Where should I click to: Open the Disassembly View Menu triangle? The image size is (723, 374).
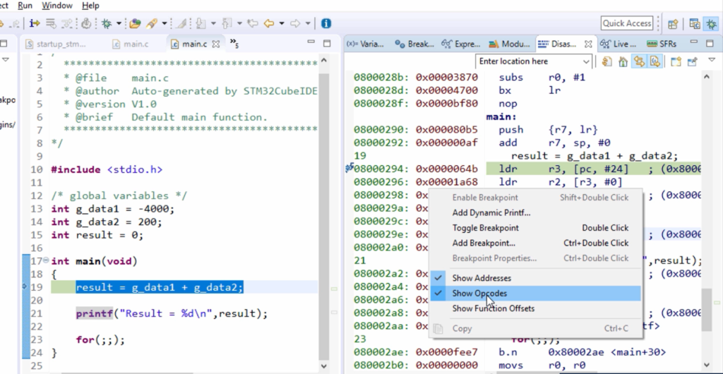tap(710, 60)
